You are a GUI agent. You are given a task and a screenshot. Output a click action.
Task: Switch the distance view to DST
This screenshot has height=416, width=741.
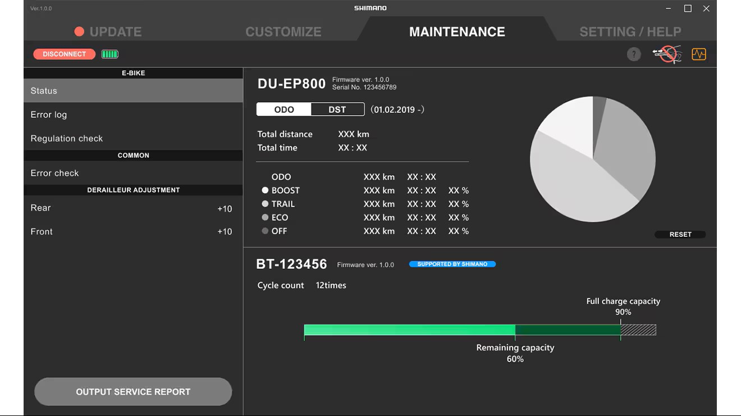click(x=337, y=109)
